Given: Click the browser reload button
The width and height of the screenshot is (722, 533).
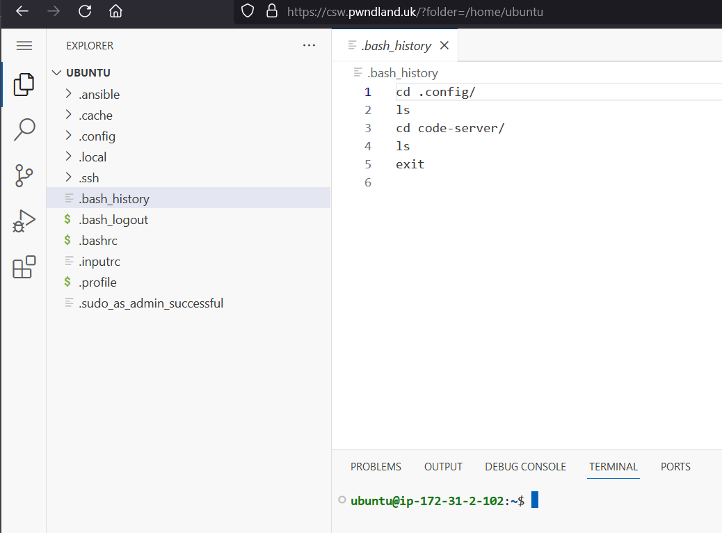Looking at the screenshot, I should (x=85, y=11).
